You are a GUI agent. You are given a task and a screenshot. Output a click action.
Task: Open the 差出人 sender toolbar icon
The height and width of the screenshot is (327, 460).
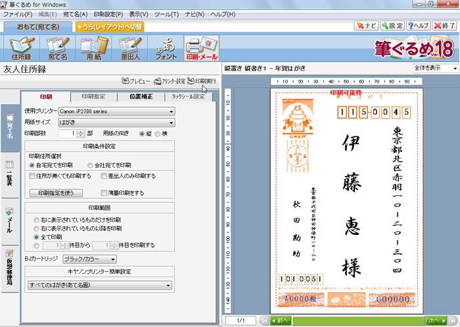coord(130,49)
